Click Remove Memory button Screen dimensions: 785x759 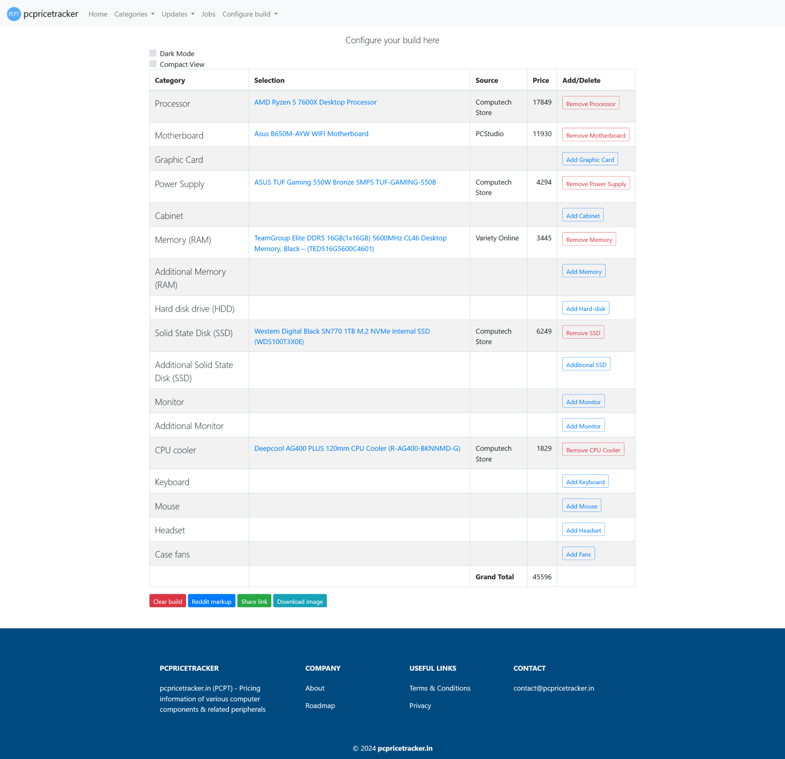click(x=589, y=239)
